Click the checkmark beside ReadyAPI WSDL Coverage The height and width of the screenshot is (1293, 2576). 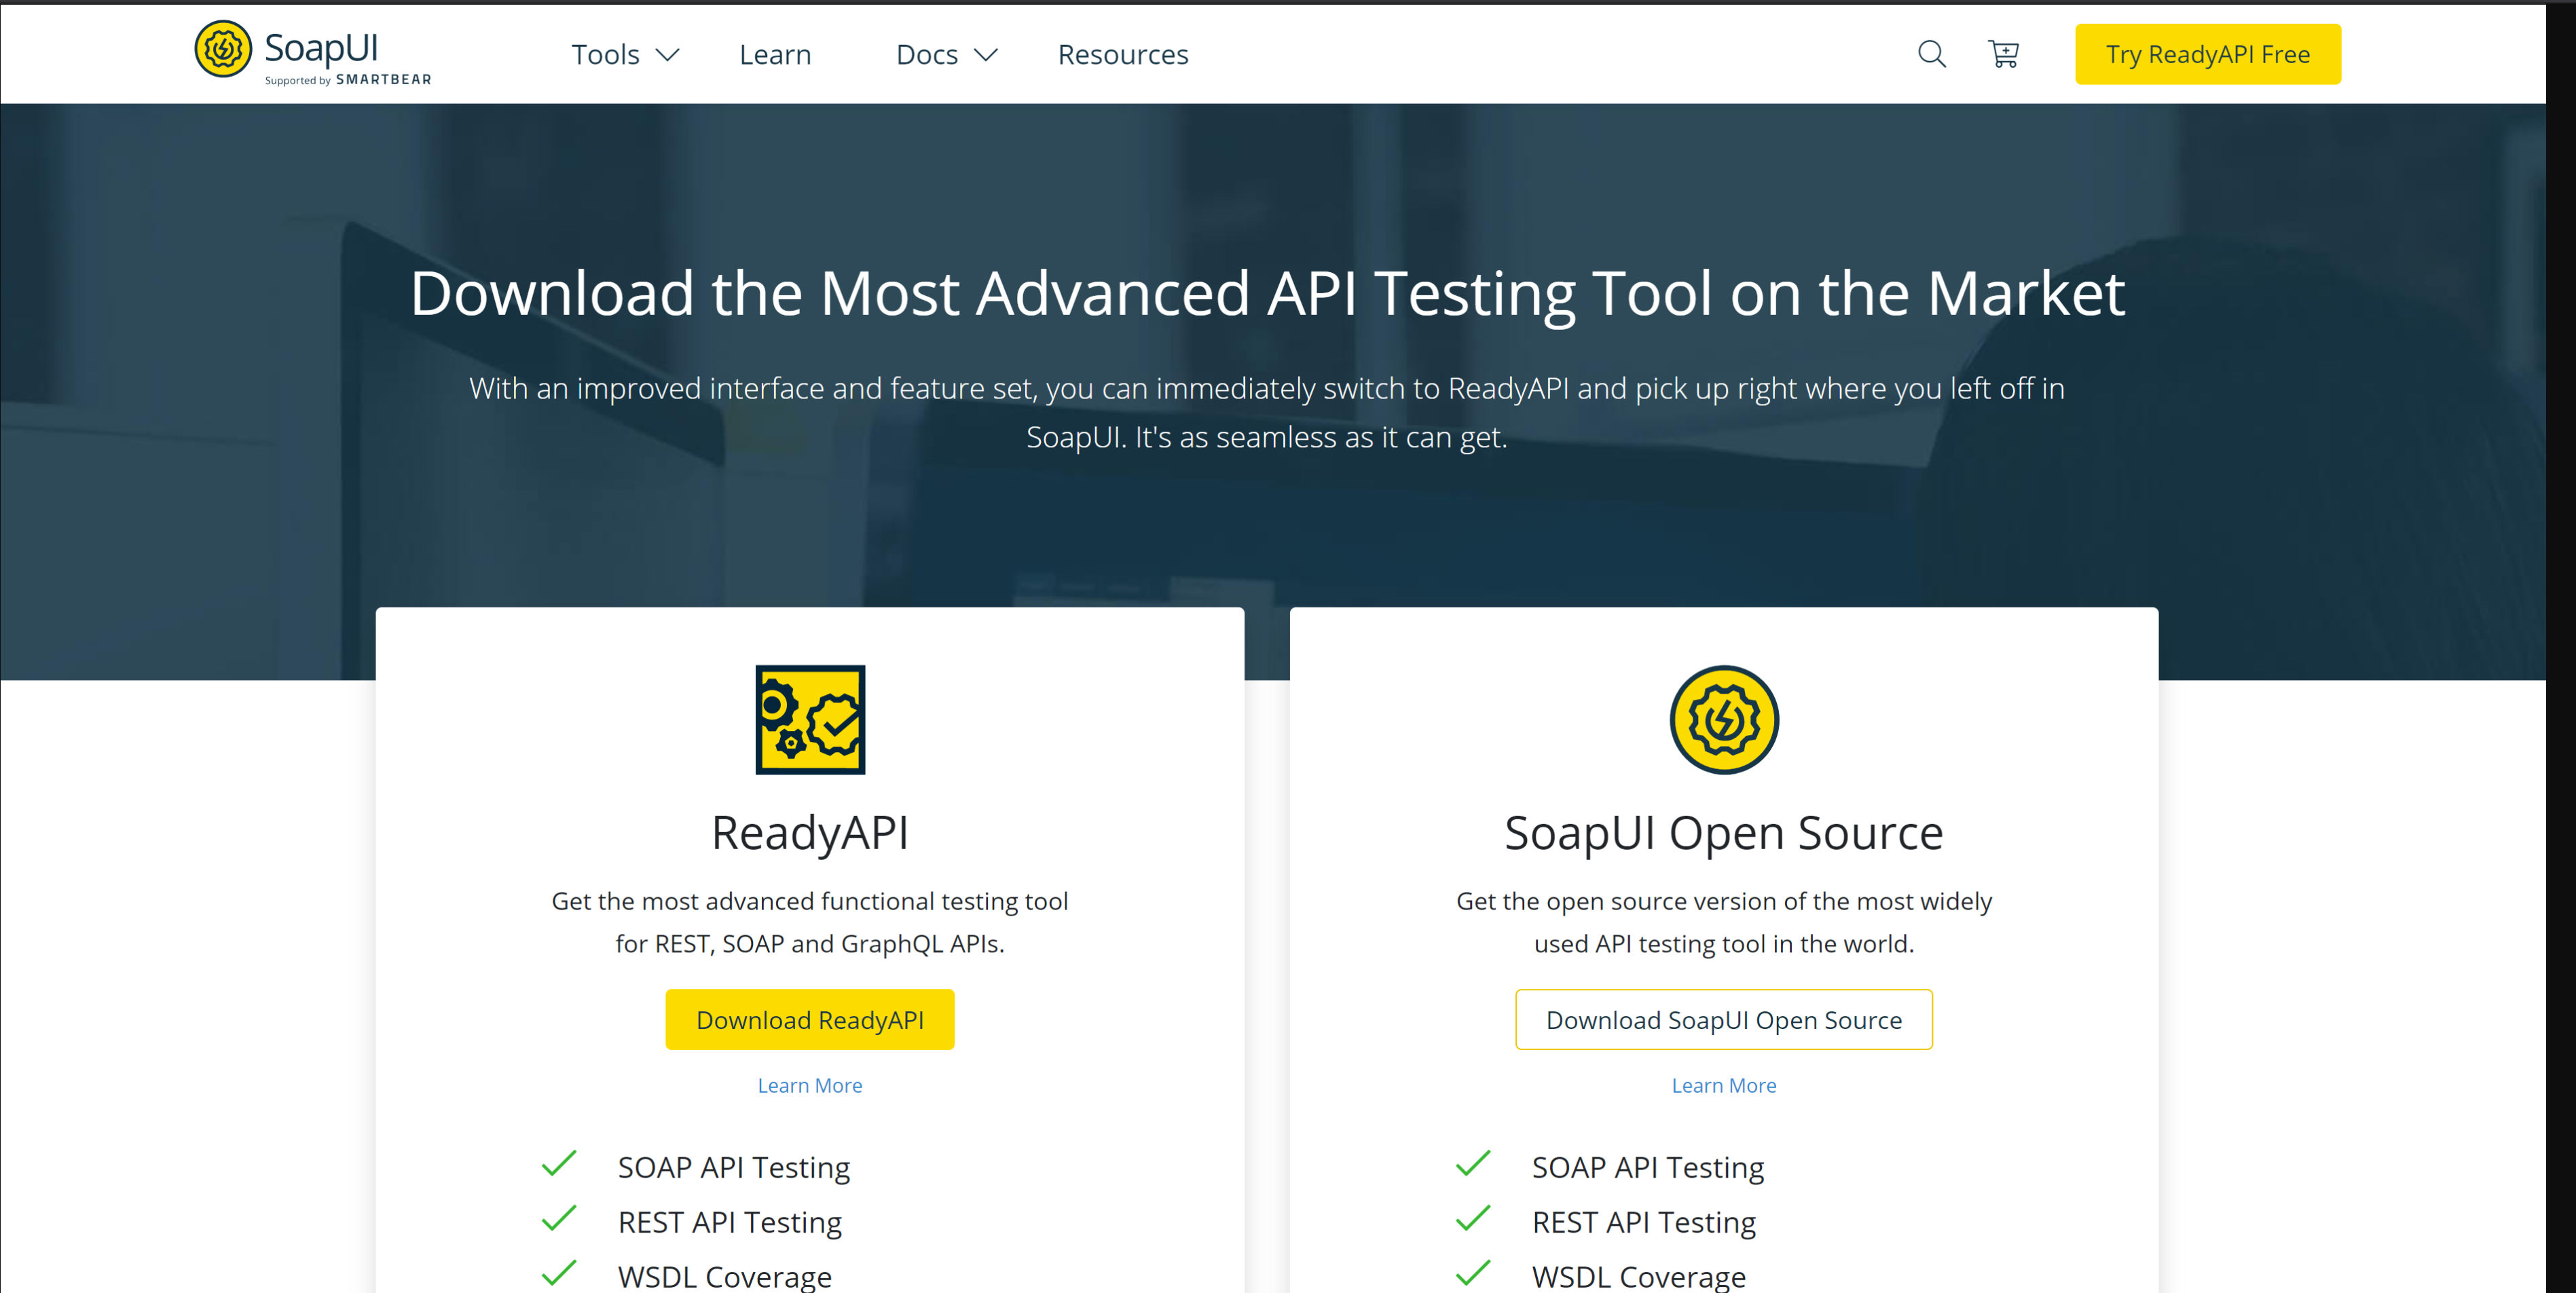point(559,1273)
